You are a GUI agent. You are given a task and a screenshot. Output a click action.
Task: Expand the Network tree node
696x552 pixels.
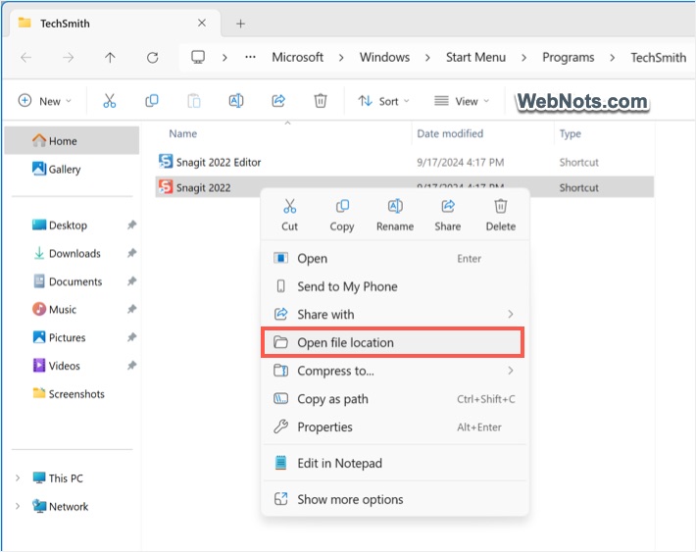click(18, 506)
